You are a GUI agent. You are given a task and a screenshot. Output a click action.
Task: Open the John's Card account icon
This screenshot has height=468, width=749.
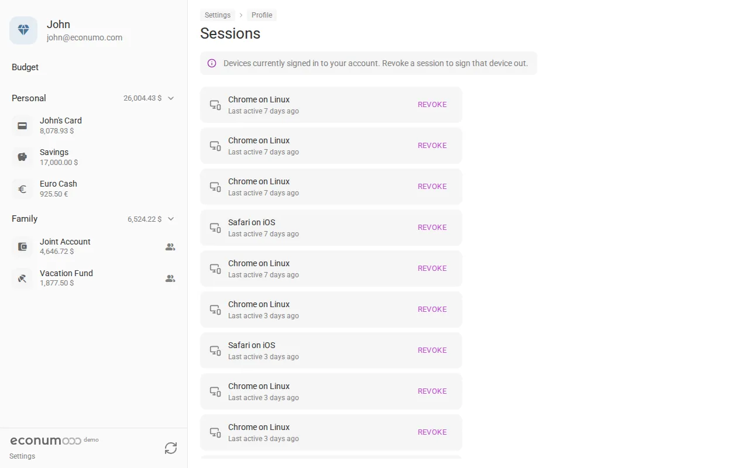pos(22,126)
